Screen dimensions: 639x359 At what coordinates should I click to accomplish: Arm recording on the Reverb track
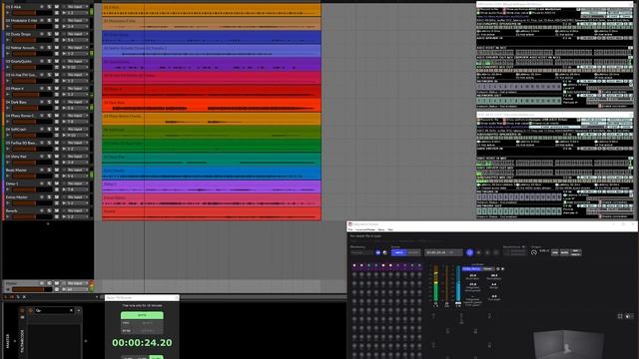click(x=42, y=210)
